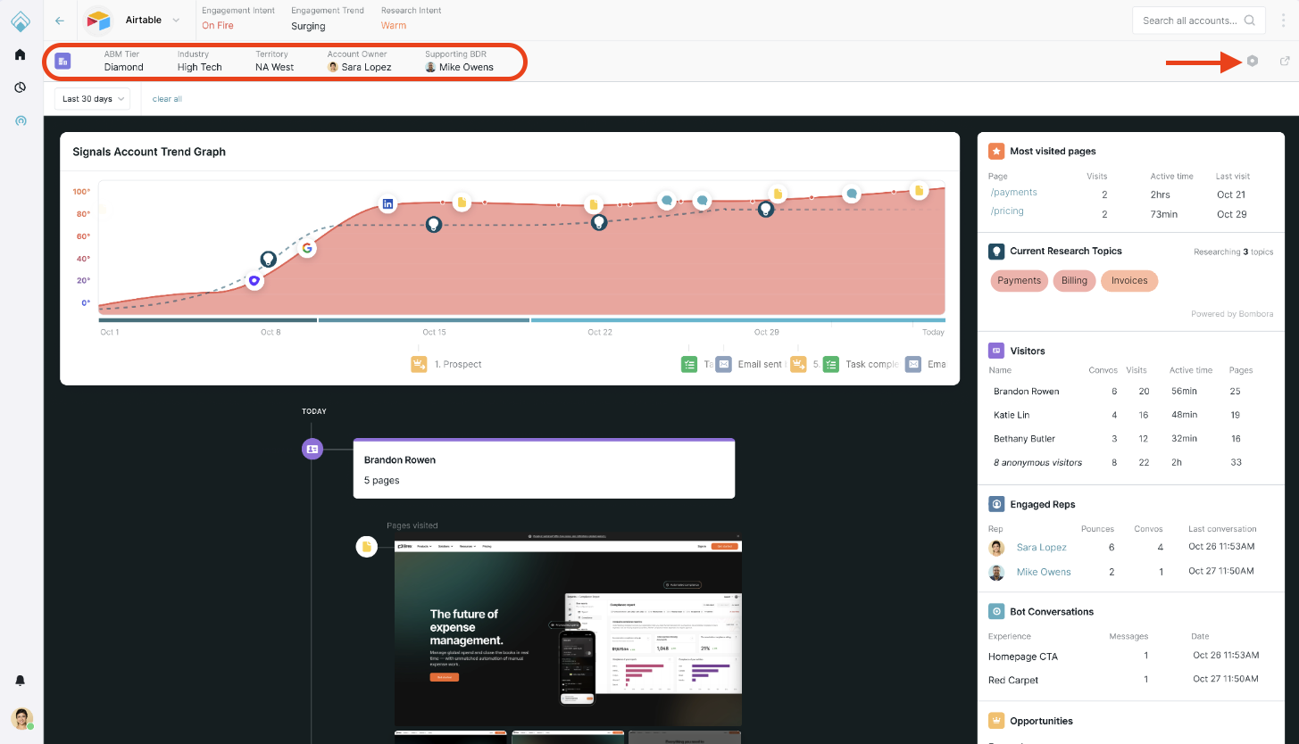Click the clear all link
This screenshot has width=1299, height=744.
(167, 99)
